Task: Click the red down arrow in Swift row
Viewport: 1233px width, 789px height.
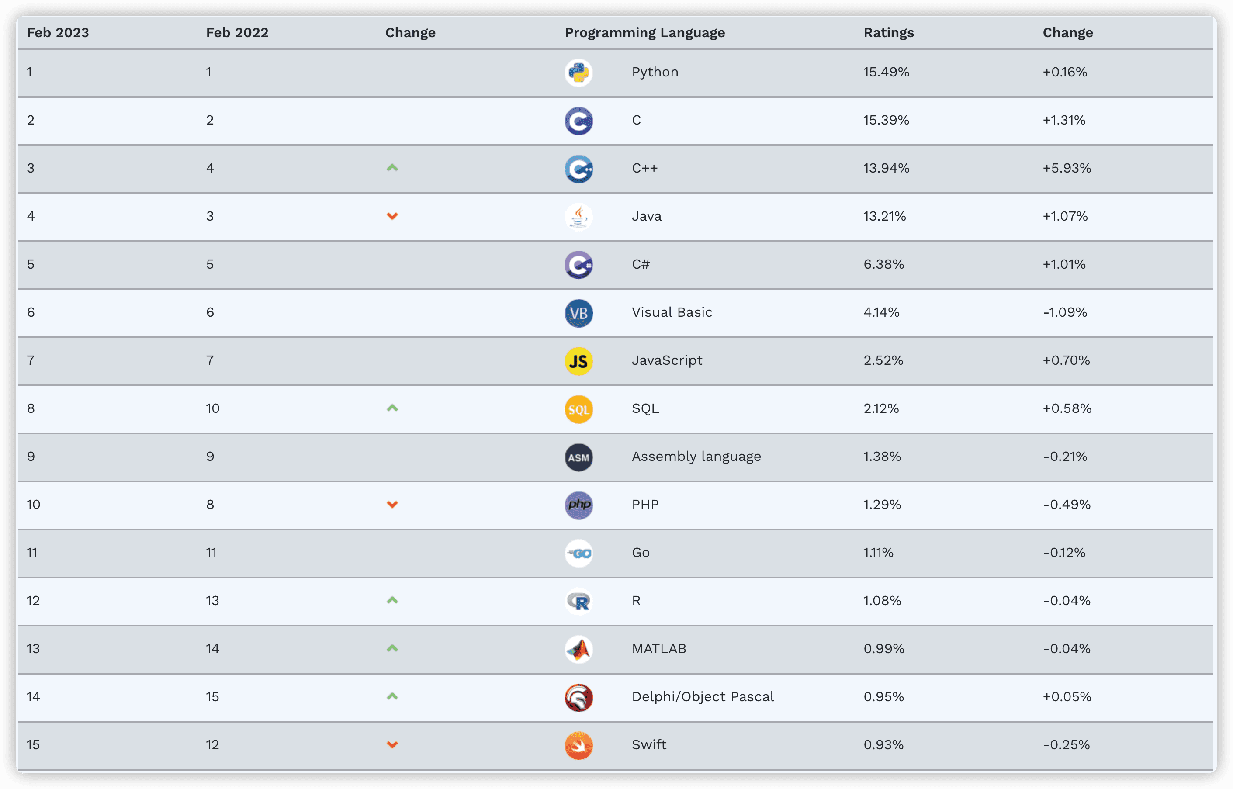Action: coord(392,745)
